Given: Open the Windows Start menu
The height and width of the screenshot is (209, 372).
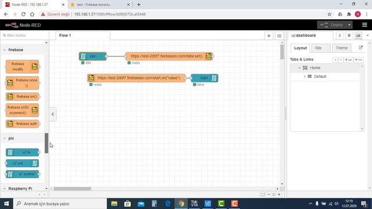Looking at the screenshot, I should point(6,204).
